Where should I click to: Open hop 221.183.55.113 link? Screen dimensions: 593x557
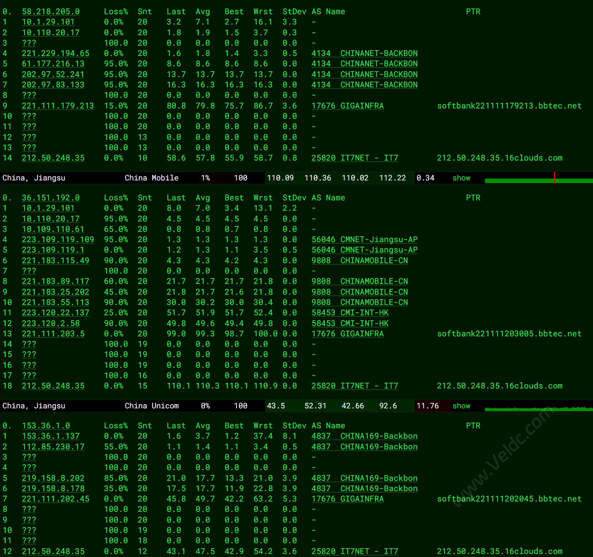point(56,303)
